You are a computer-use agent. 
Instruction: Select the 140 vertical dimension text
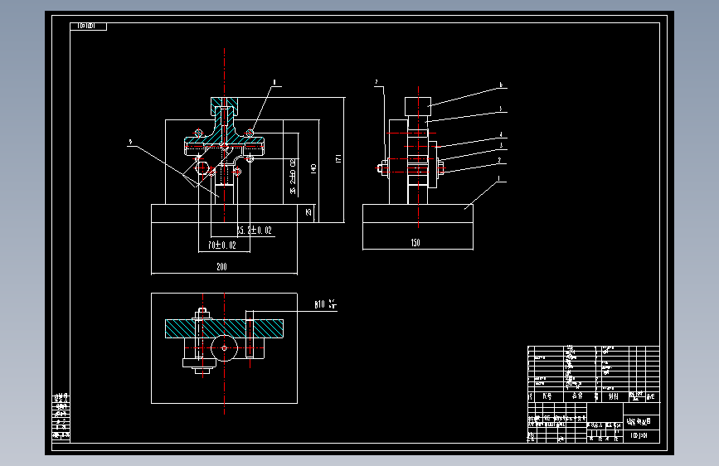313,168
